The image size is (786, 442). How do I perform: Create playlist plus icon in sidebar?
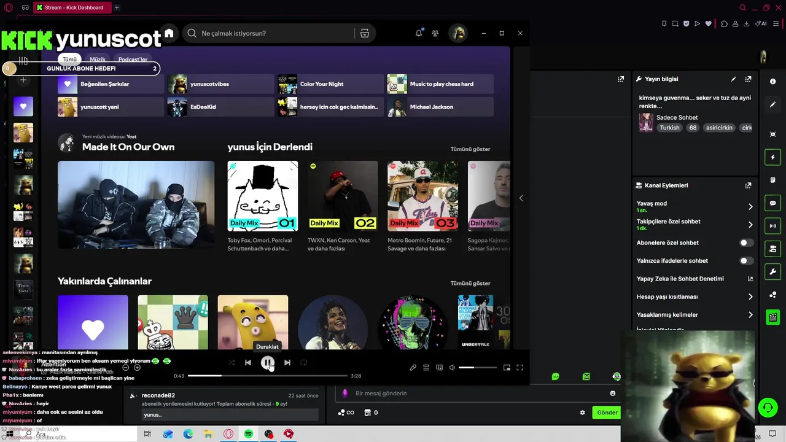click(23, 80)
